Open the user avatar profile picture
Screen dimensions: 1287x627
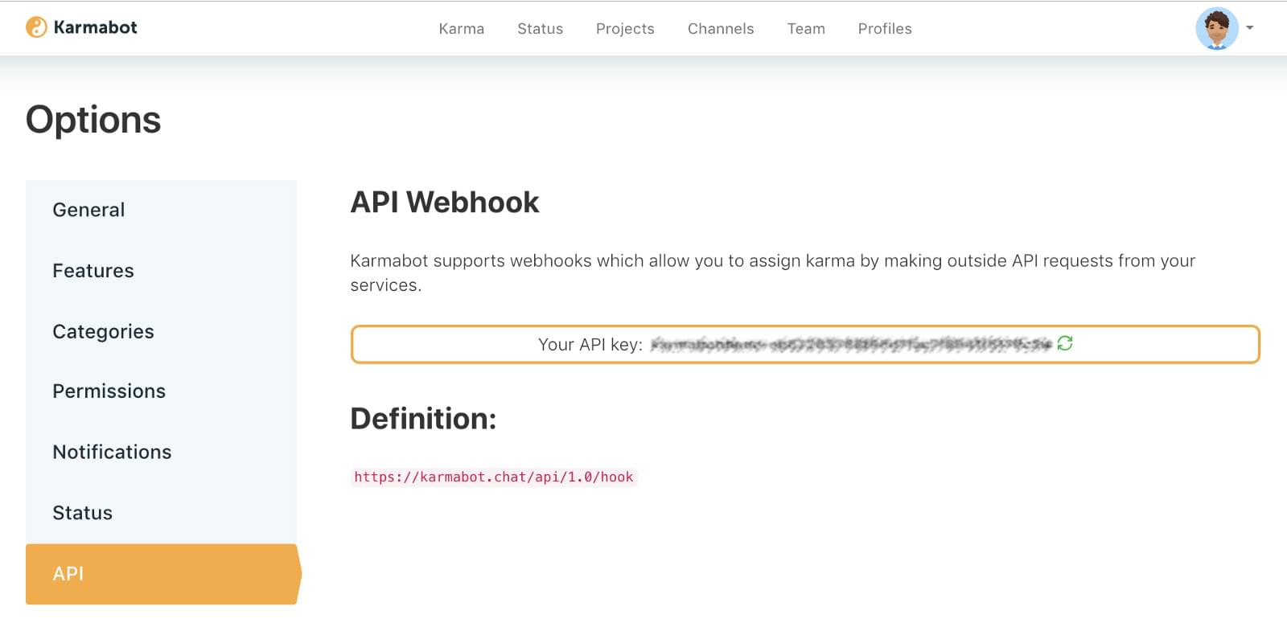click(x=1217, y=29)
